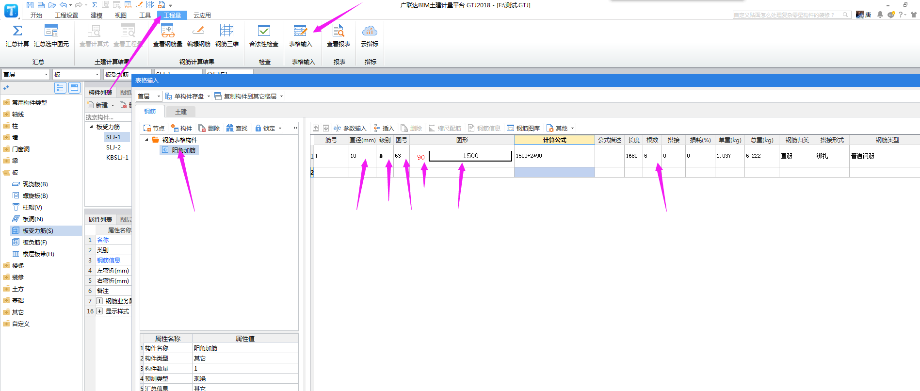
Task: Open the 云应用 menu tab
Action: tap(202, 15)
